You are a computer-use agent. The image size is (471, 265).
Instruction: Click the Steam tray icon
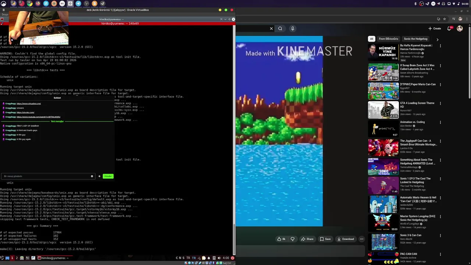pyautogui.click(x=427, y=4)
